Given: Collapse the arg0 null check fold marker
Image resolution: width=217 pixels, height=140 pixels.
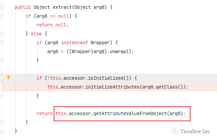Looking at the screenshot, I should pyautogui.click(x=2, y=16).
